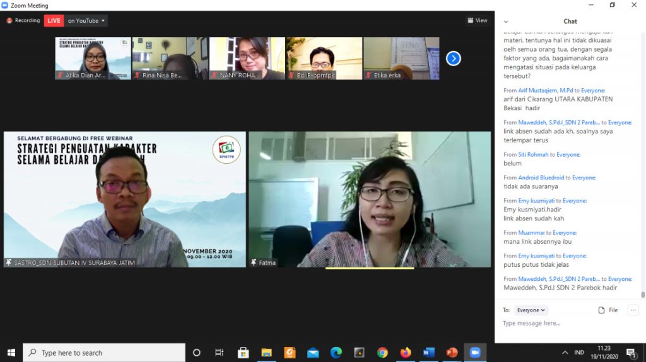Image resolution: width=646 pixels, height=362 pixels.
Task: Open the more options ellipsis in chat
Action: 633,310
